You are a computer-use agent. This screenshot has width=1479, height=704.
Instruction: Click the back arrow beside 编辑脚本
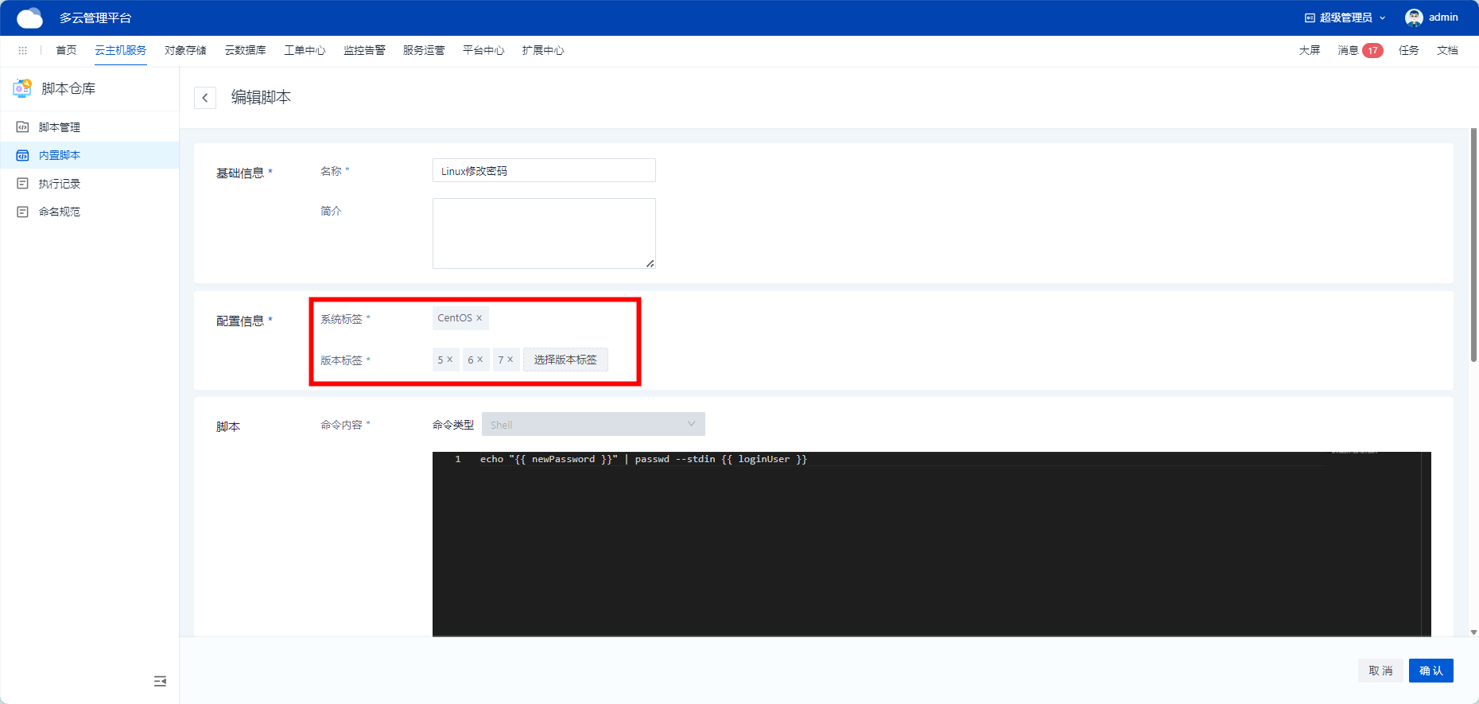[x=205, y=98]
